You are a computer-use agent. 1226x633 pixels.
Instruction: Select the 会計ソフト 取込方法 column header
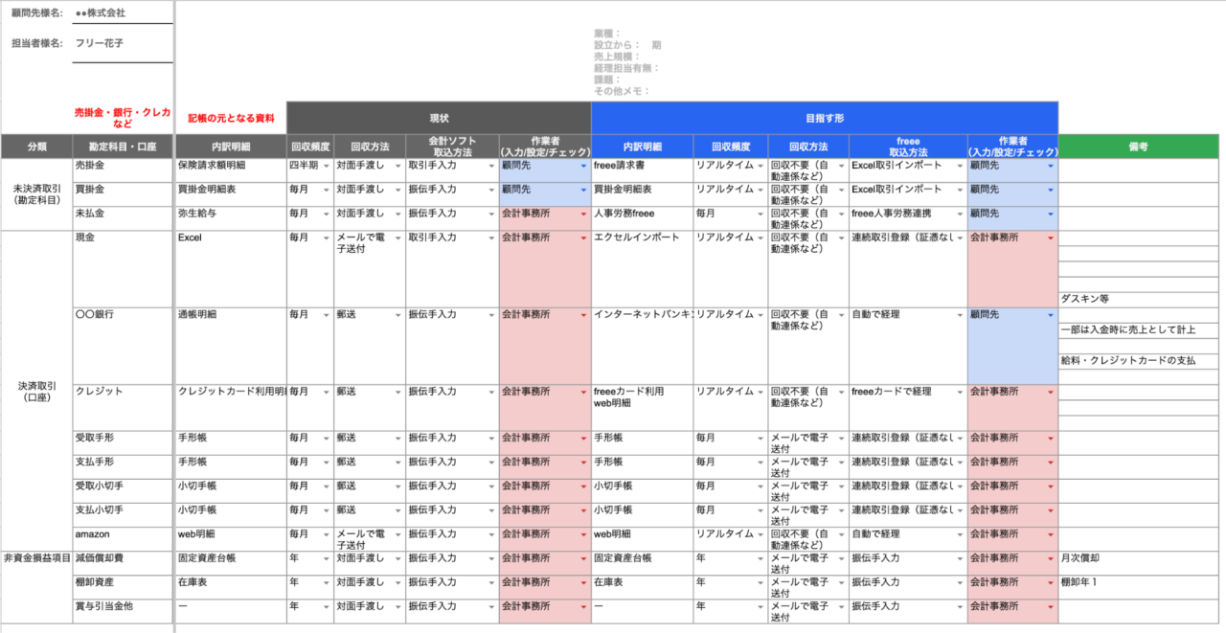point(452,147)
